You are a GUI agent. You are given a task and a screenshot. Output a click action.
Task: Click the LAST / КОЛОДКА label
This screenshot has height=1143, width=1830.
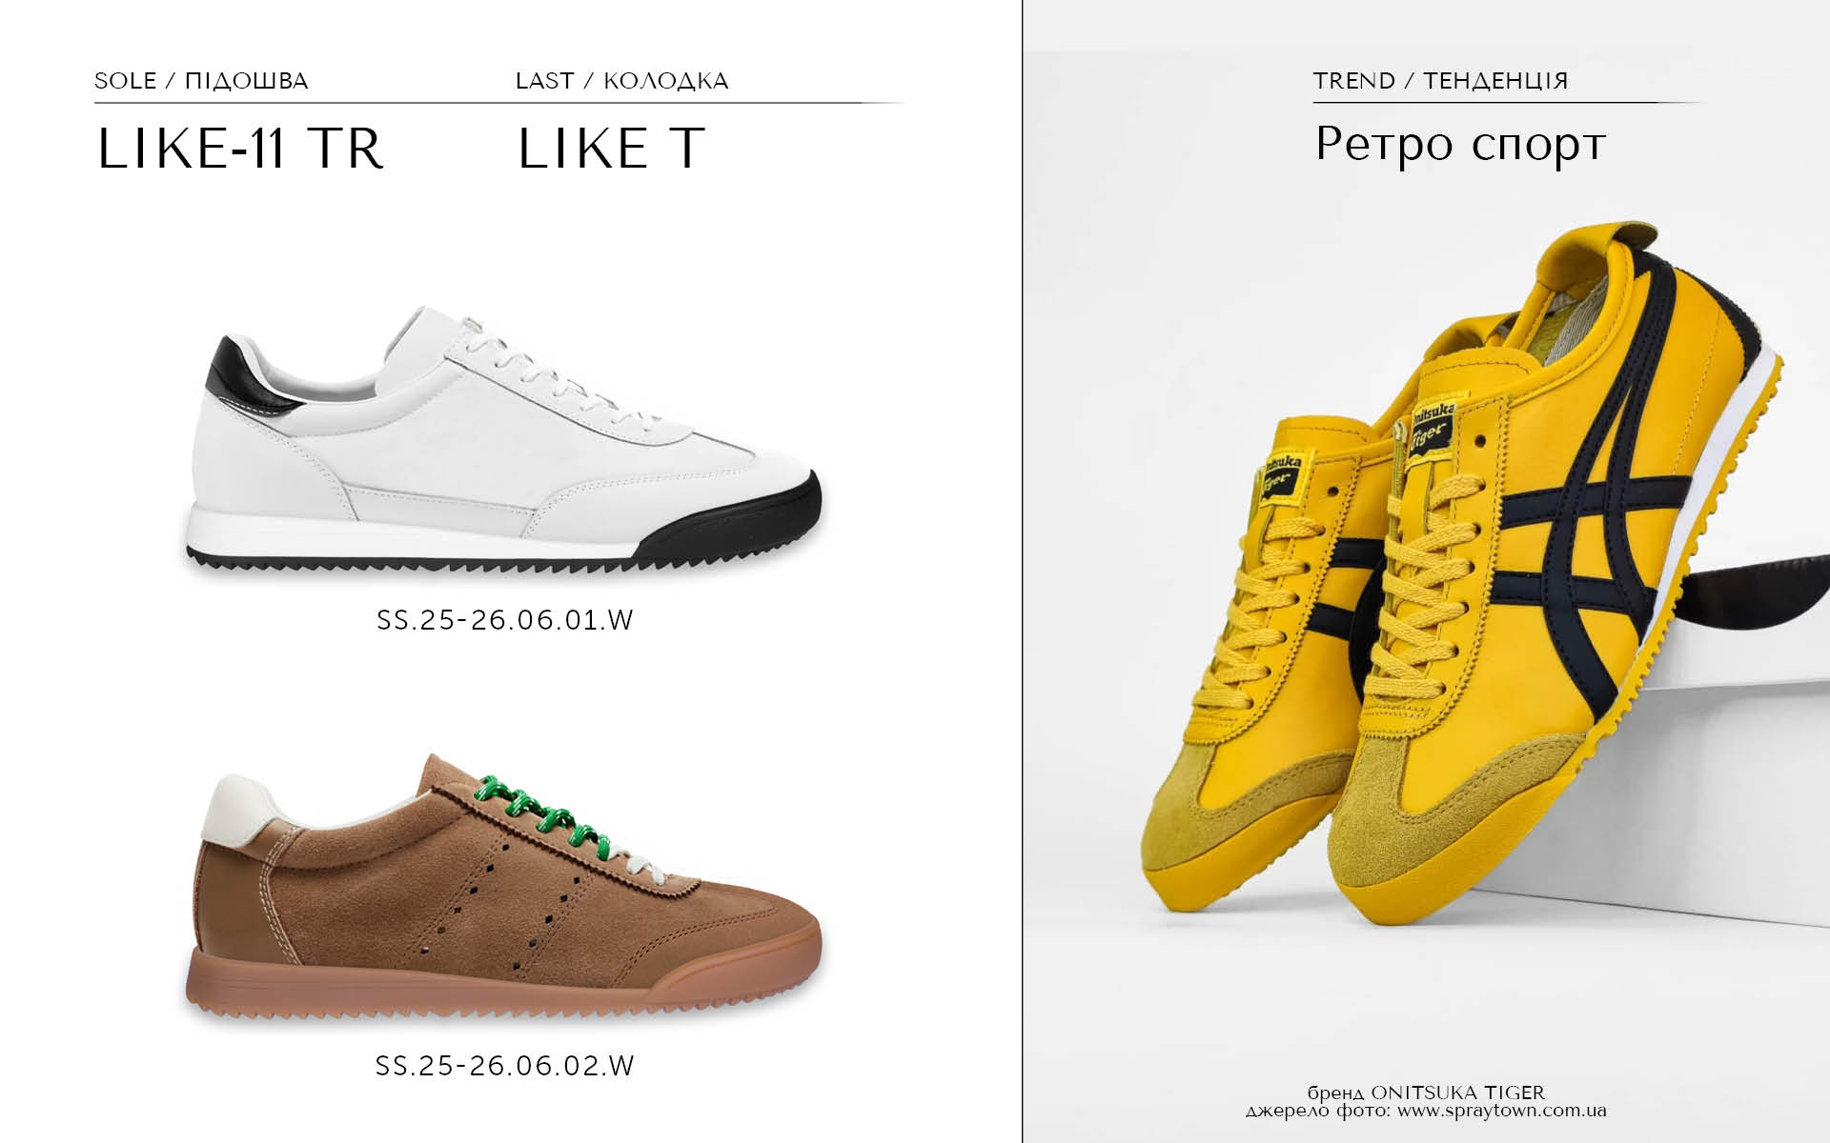(621, 81)
